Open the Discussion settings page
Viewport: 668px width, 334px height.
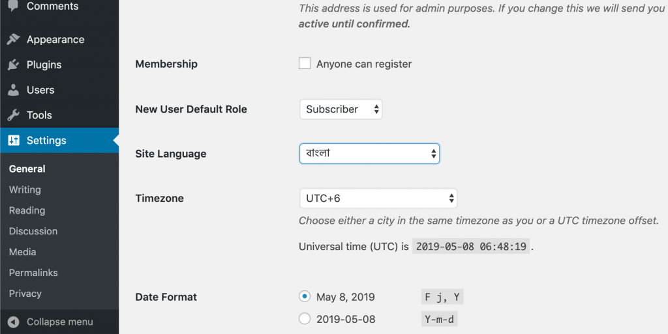[33, 231]
